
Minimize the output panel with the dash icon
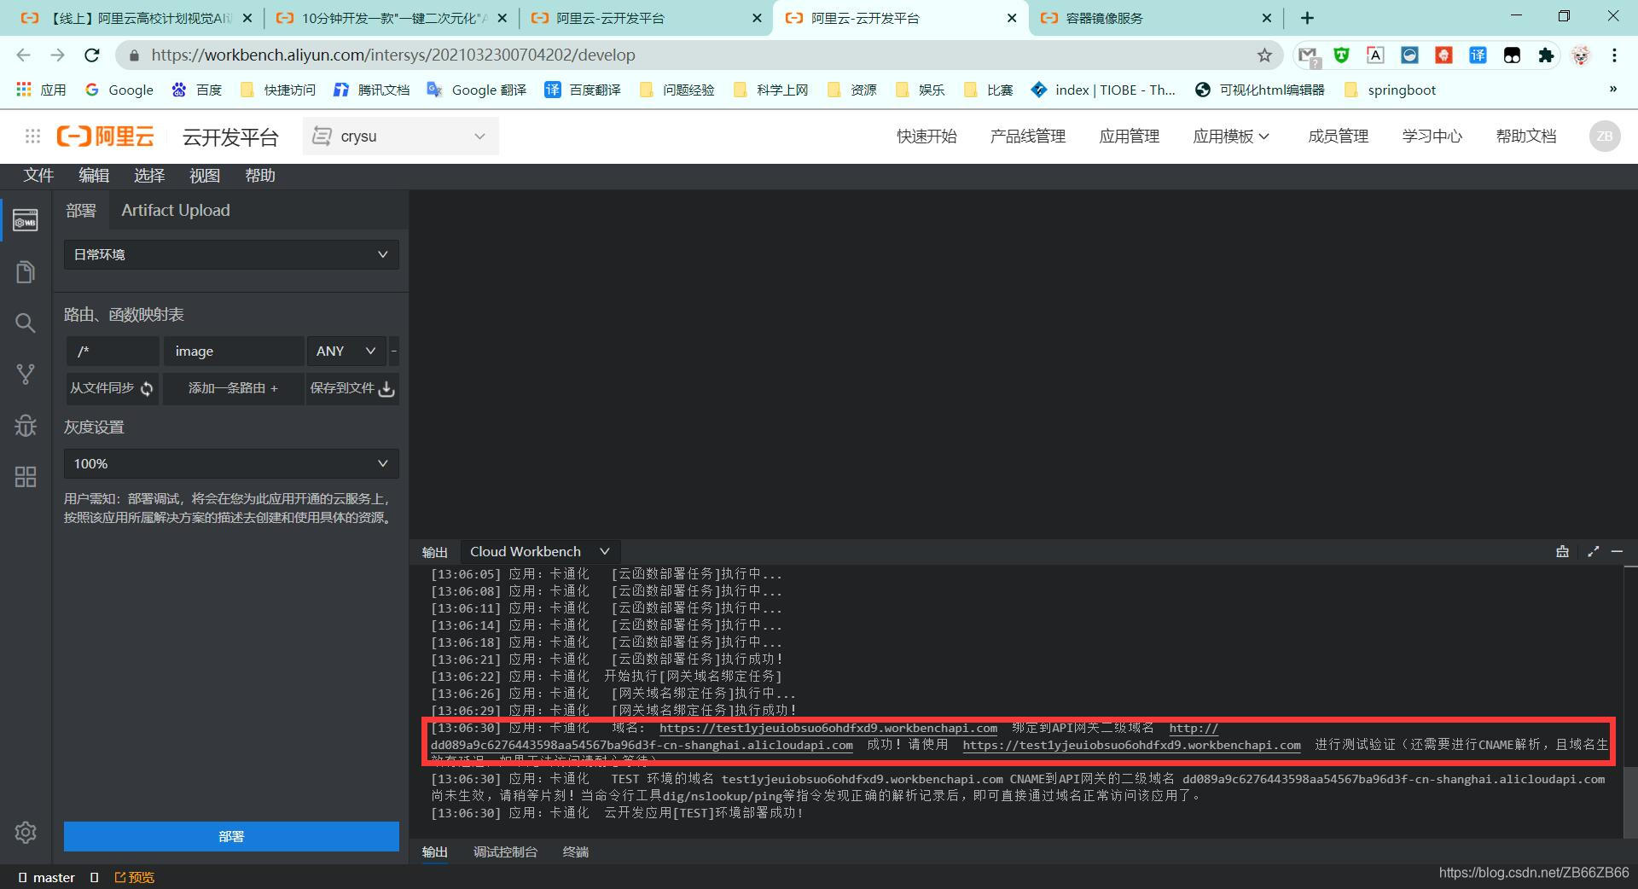pyautogui.click(x=1617, y=551)
